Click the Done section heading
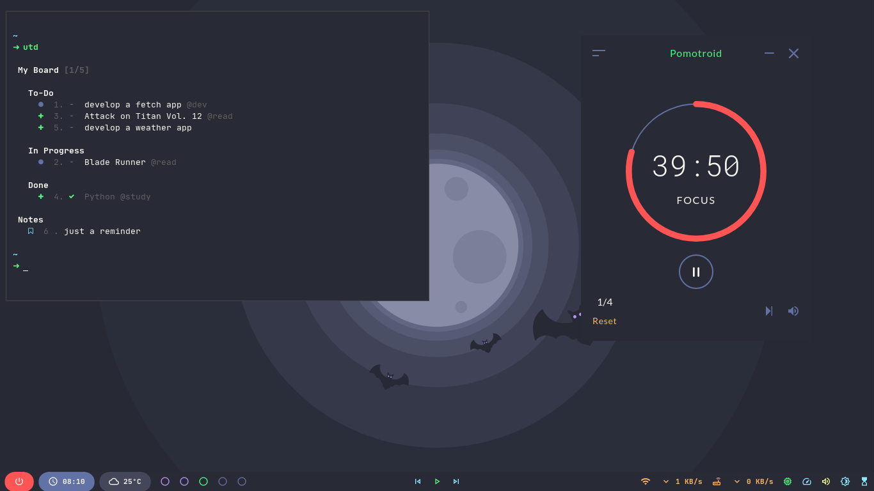874x491 pixels. pos(38,185)
